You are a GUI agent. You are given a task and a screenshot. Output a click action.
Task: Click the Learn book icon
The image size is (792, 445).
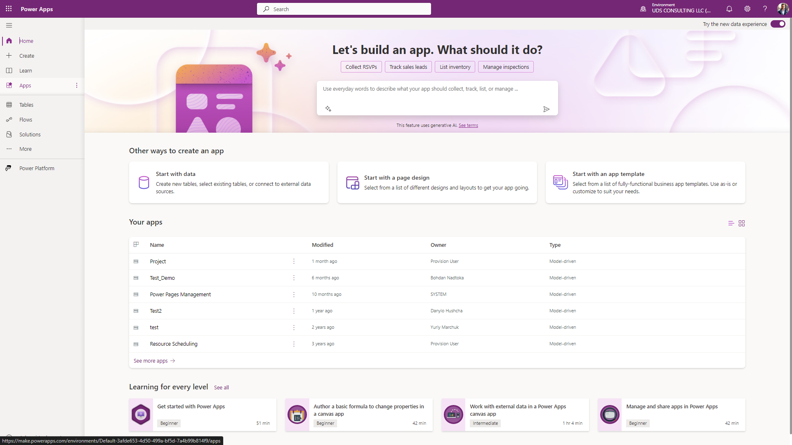pyautogui.click(x=9, y=70)
